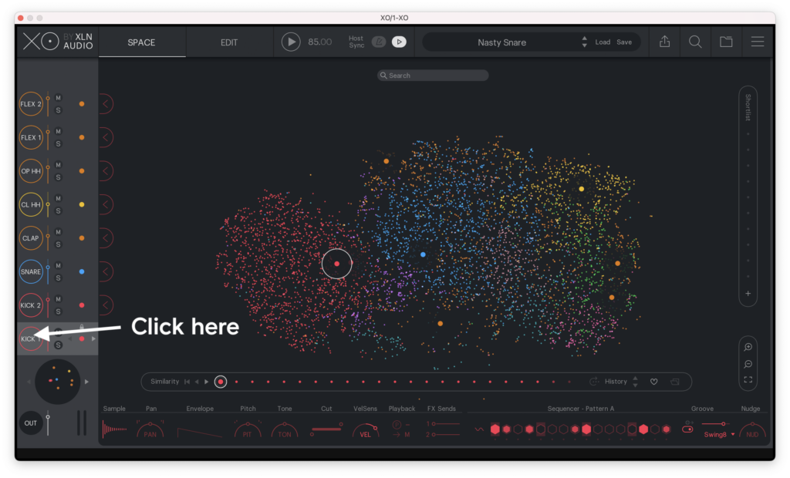Click the VEL velocity sensitivity knob
Screen dimensions: 790x478
coord(365,431)
